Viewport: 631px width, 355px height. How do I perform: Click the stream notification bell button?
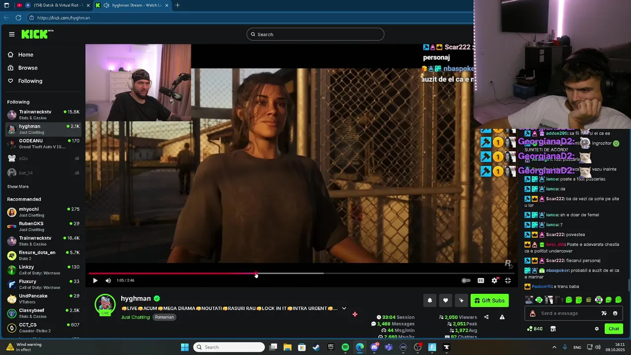[430, 300]
